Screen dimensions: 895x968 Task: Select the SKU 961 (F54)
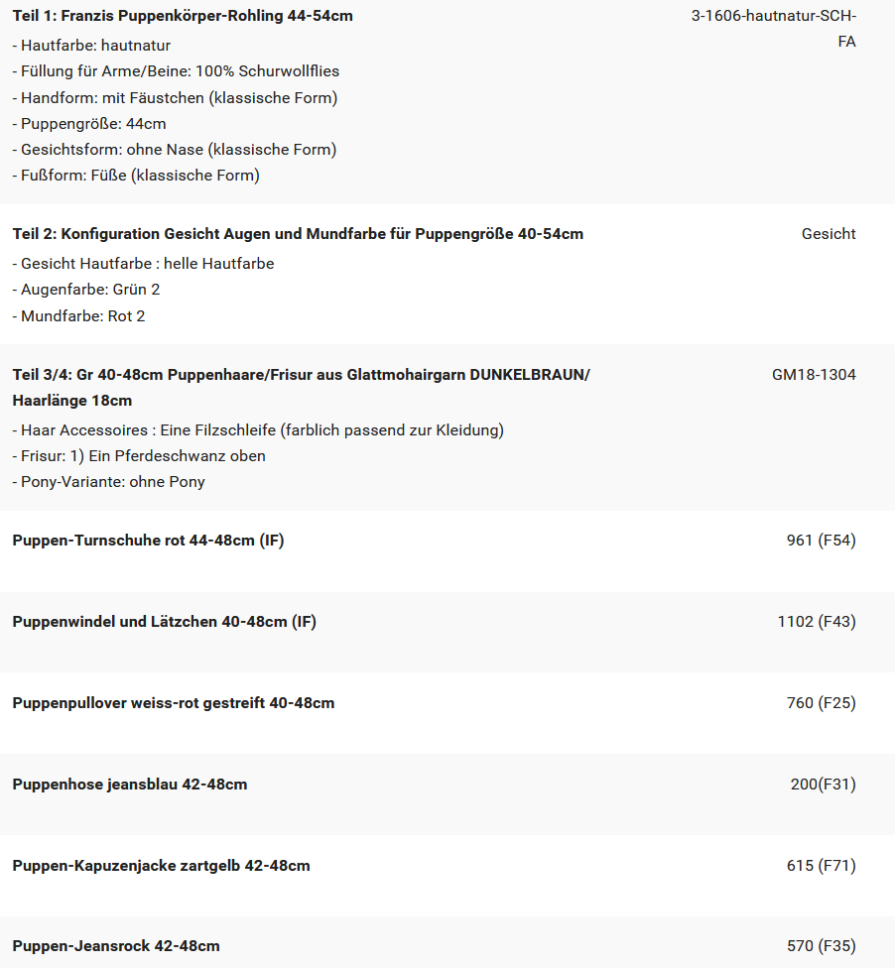pyautogui.click(x=821, y=541)
